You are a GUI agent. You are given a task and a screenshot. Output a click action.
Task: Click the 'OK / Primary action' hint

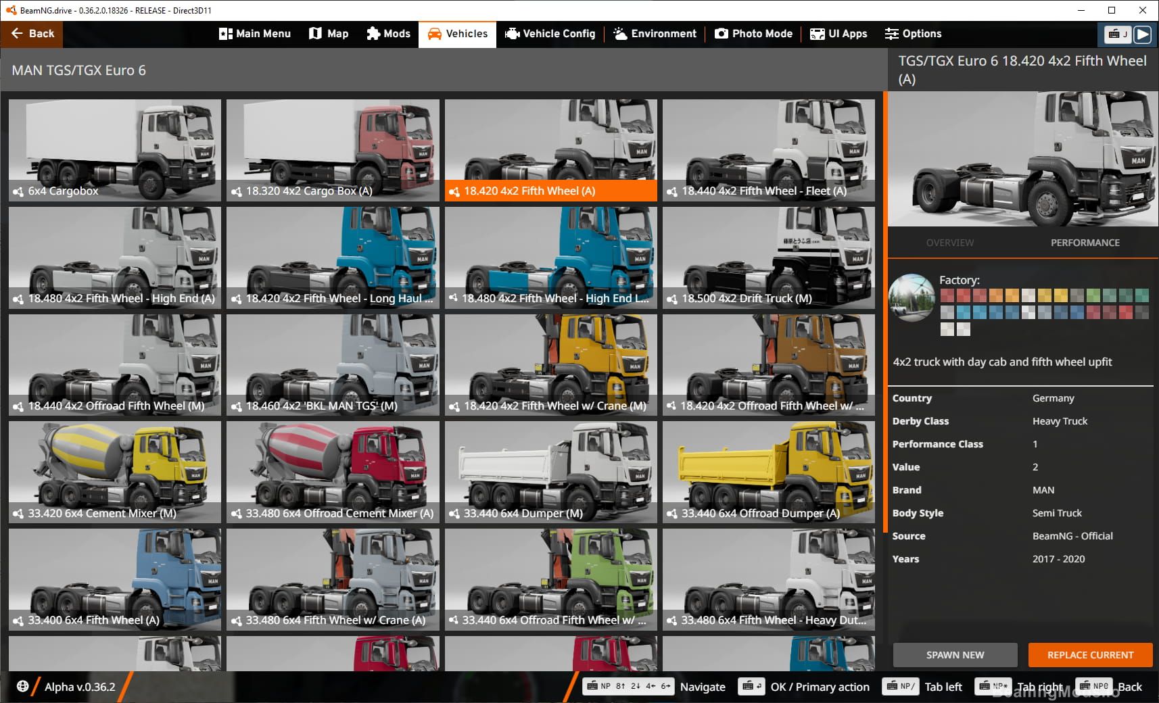[x=820, y=687]
